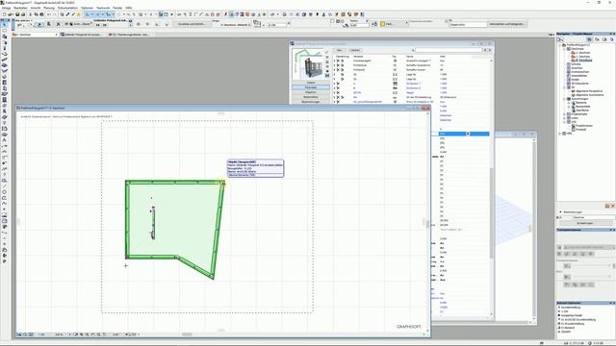Open the yellow fill type dropdown

tap(394, 24)
